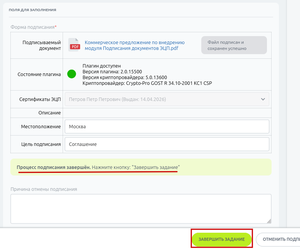Image resolution: width=300 pixels, height=250 pixels.
Task: Click the textarea resize handle corner
Action: (269, 221)
